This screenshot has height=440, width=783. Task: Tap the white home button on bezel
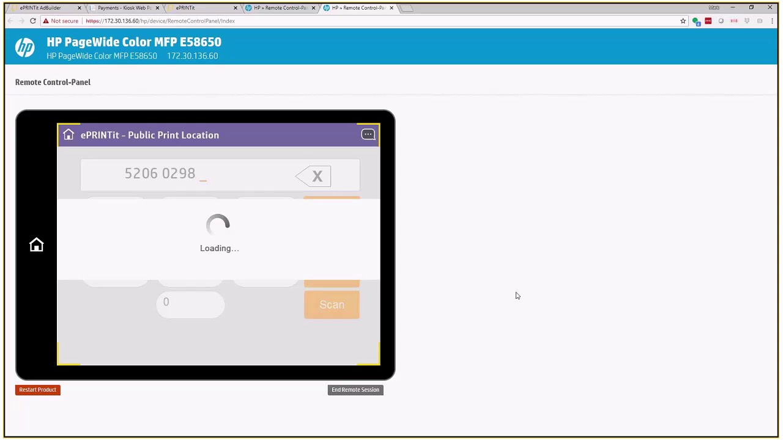click(x=37, y=244)
